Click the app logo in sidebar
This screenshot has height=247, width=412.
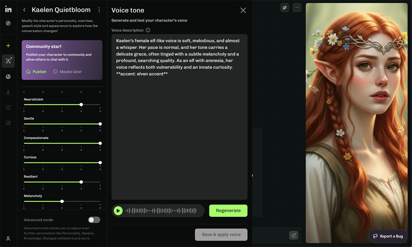tap(8, 9)
